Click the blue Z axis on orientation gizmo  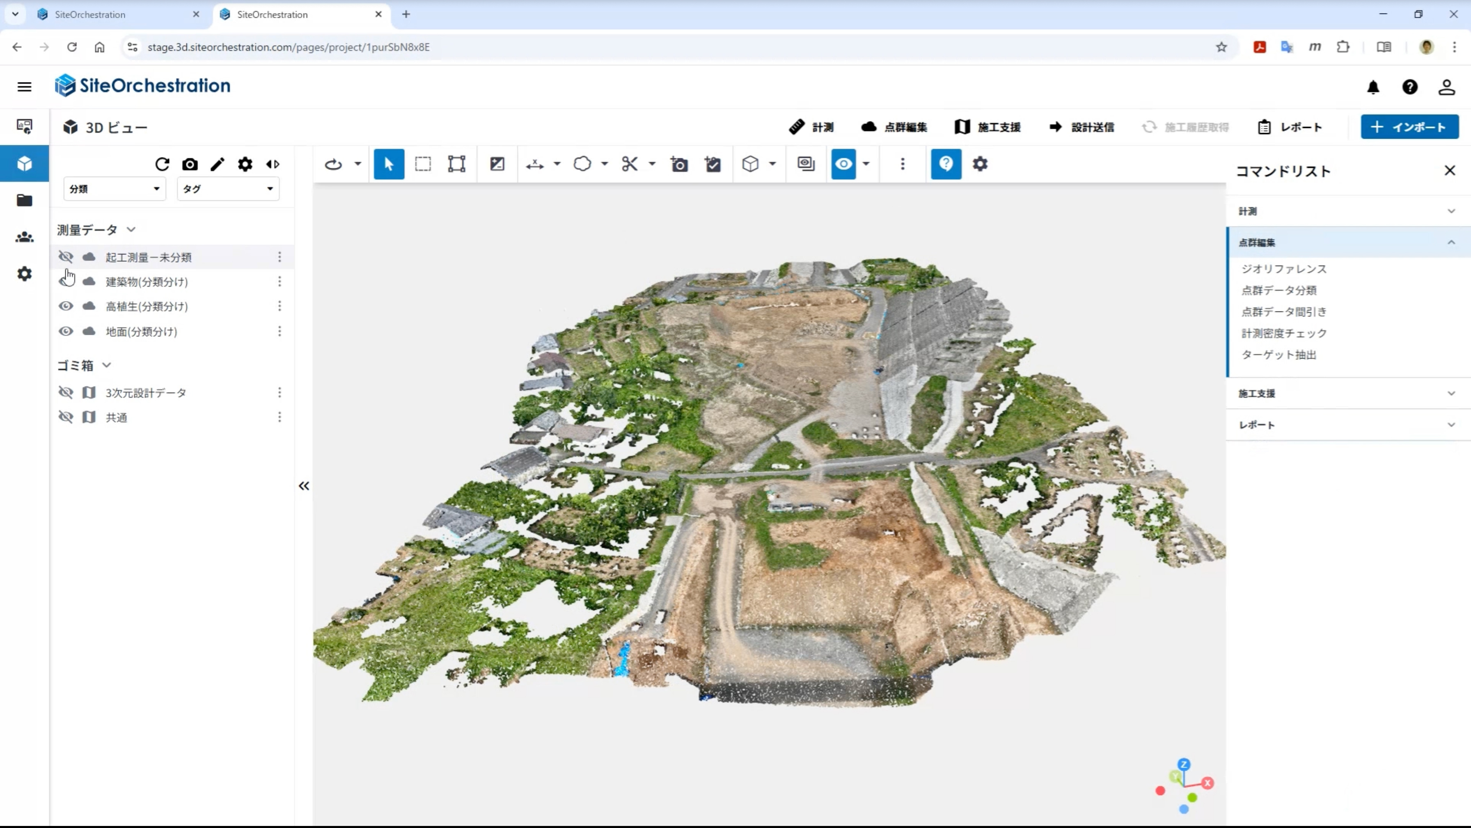(1184, 764)
